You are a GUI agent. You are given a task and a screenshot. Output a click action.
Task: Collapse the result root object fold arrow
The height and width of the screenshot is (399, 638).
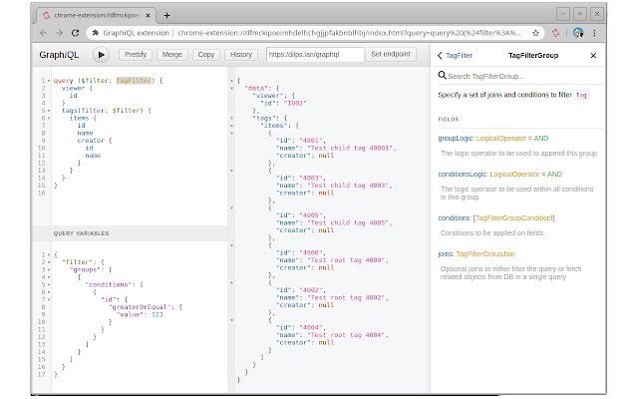232,81
